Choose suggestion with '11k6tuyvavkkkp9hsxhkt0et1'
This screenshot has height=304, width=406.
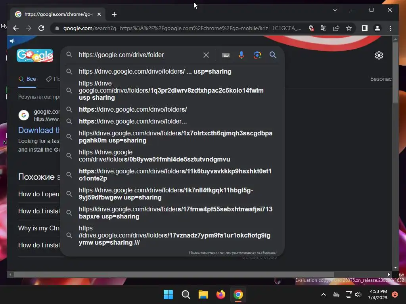coord(172,175)
